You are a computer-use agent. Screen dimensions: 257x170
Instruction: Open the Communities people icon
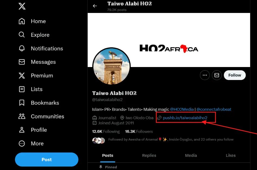tap(22, 116)
